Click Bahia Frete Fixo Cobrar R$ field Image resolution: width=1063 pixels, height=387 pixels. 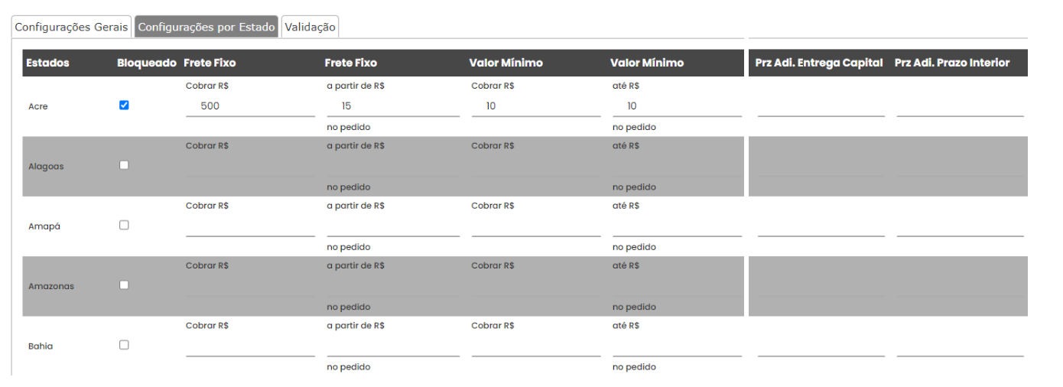[x=250, y=346]
